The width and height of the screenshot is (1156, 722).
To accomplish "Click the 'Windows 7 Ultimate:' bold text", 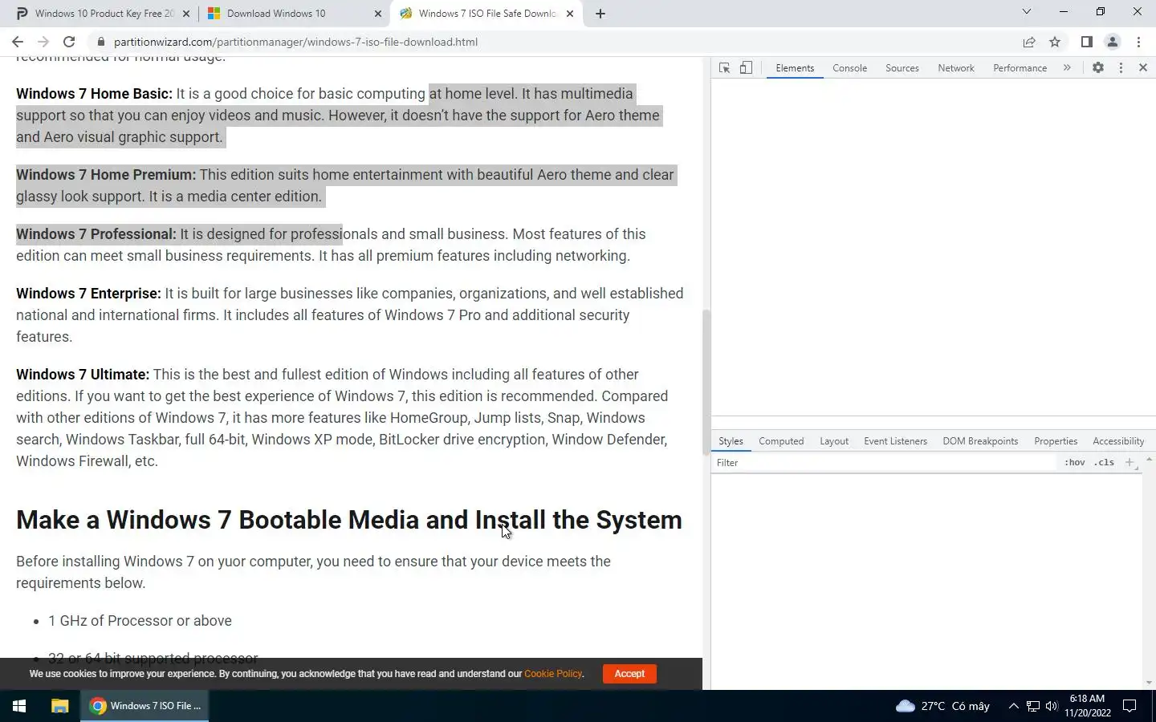I will tap(83, 375).
